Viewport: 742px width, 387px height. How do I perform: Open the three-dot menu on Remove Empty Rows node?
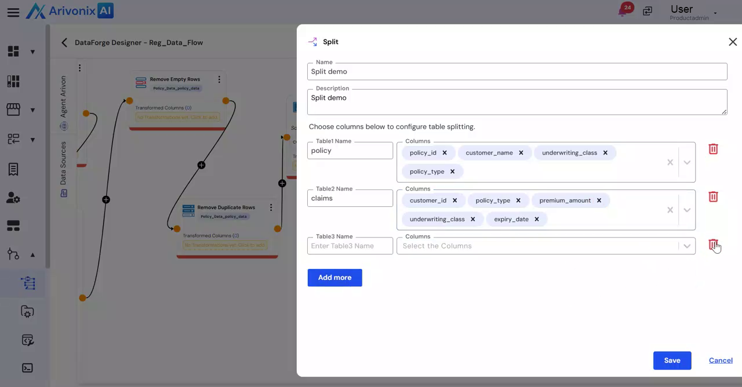(219, 79)
